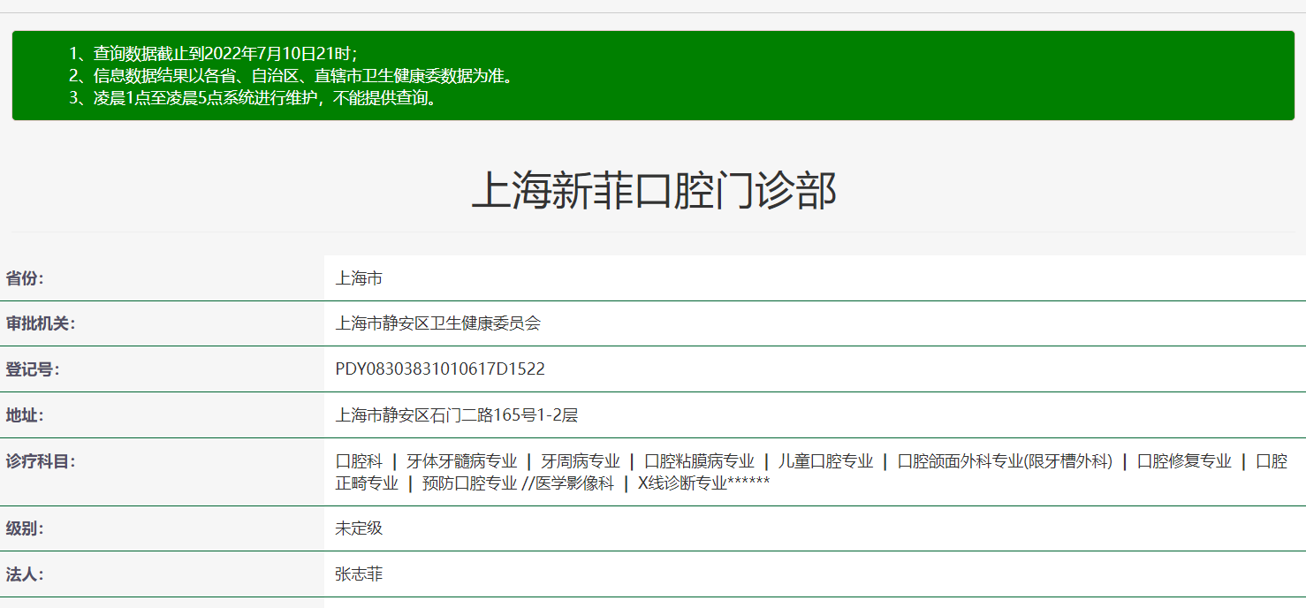Click 口腔粘膜病专业 in the 诊疗科目 list
1306x608 pixels.
pos(699,461)
